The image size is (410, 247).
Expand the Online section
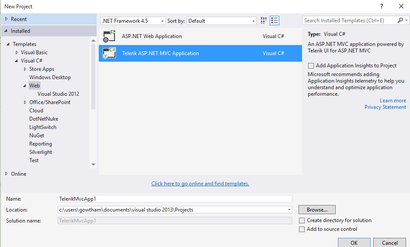point(7,174)
